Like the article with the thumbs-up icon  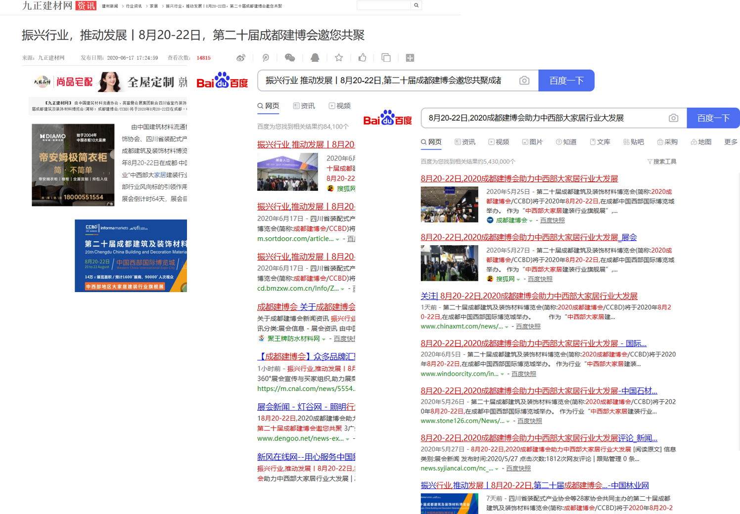(363, 58)
